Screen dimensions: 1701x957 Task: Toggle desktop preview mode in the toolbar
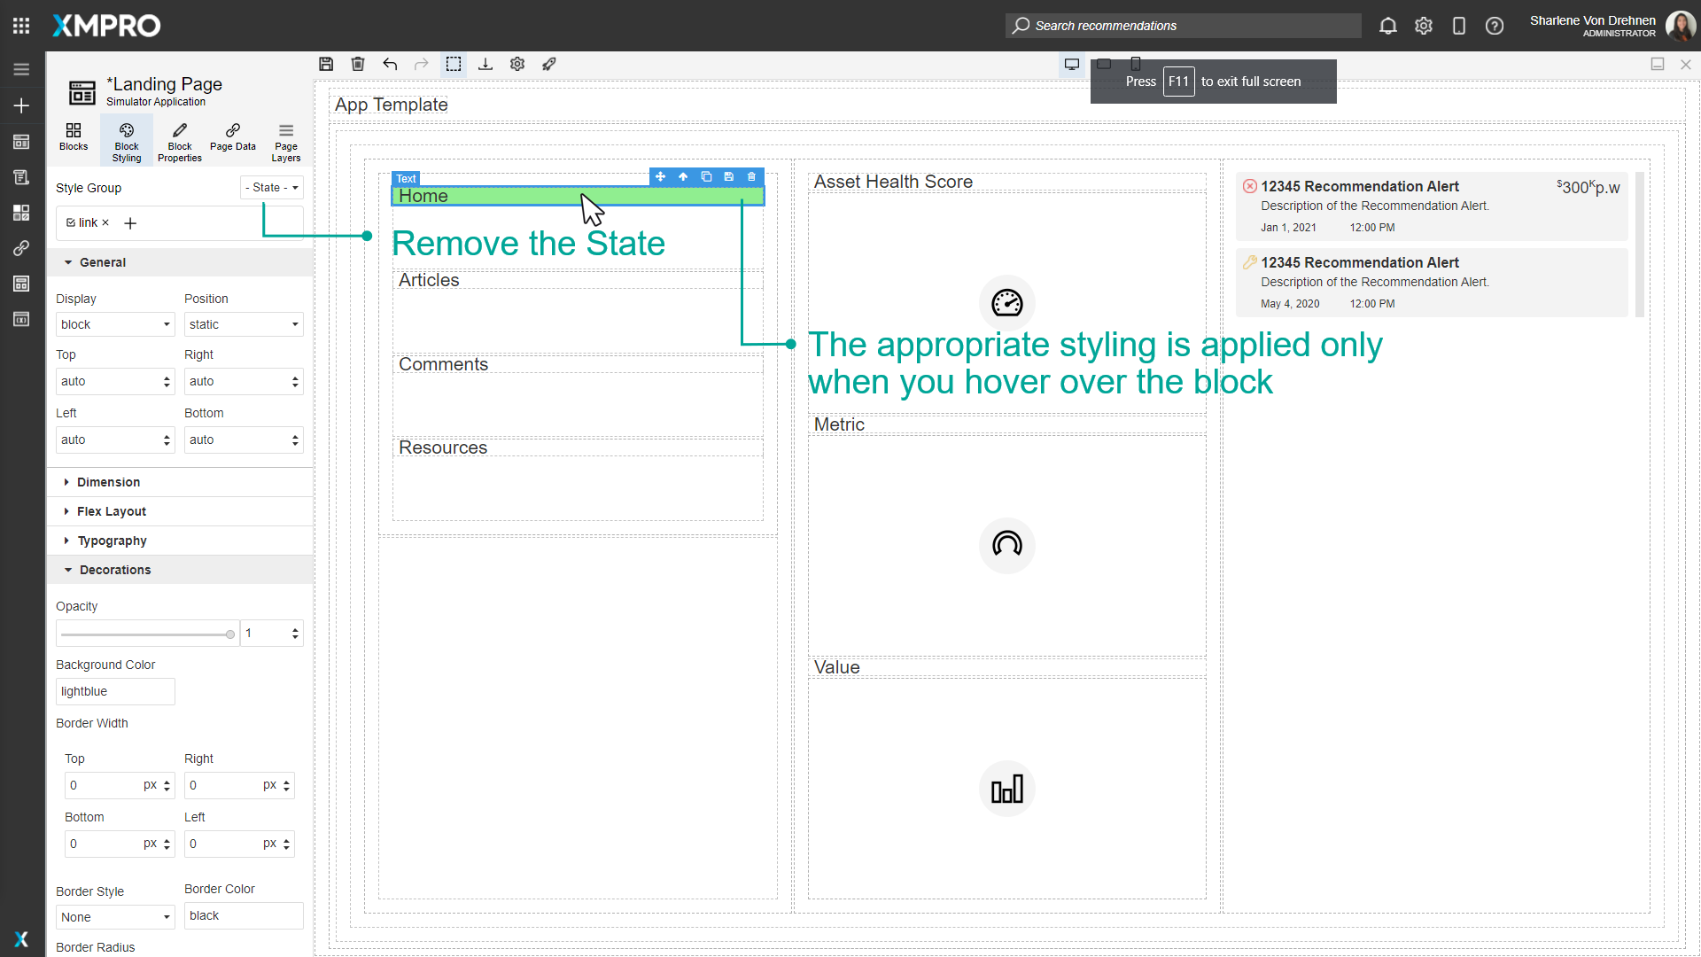click(1071, 64)
